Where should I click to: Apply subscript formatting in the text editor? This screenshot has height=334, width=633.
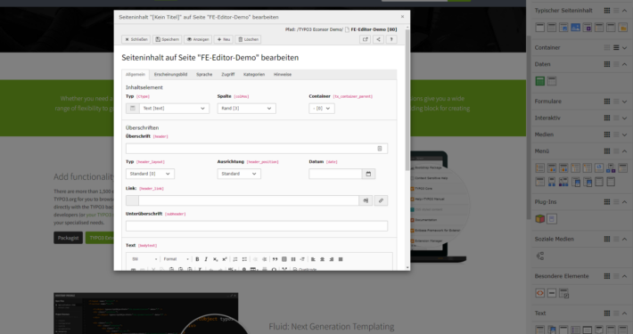pyautogui.click(x=215, y=259)
